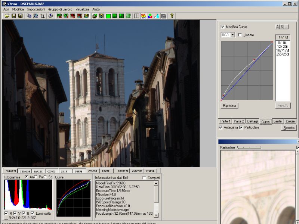Click the 17/ 0 curve value field
The width and height of the screenshot is (299, 224).
pos(283,37)
